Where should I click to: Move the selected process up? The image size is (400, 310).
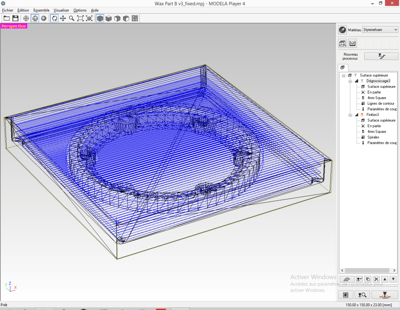pyautogui.click(x=385, y=279)
